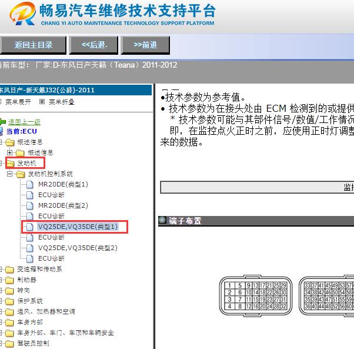Open ECU诊断 under VQ25DE,VQ35DE(类型2)
This screenshot has height=349, width=354.
click(x=51, y=258)
